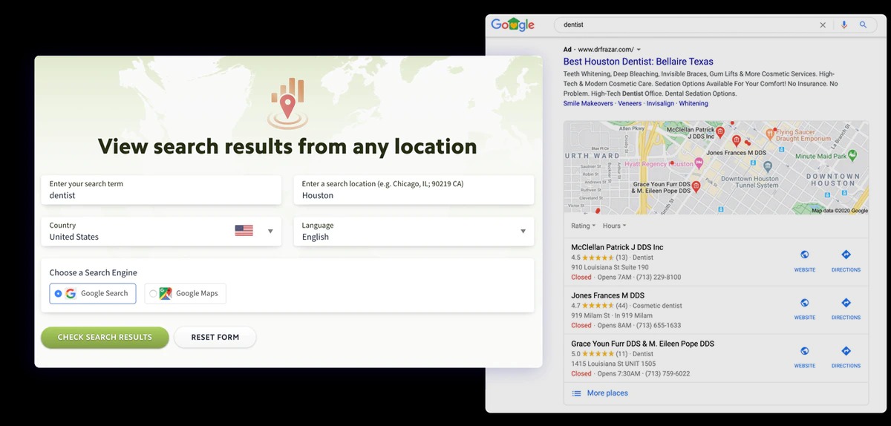This screenshot has height=426, width=891.
Task: Select the Google Search engine option
Action: 93,294
